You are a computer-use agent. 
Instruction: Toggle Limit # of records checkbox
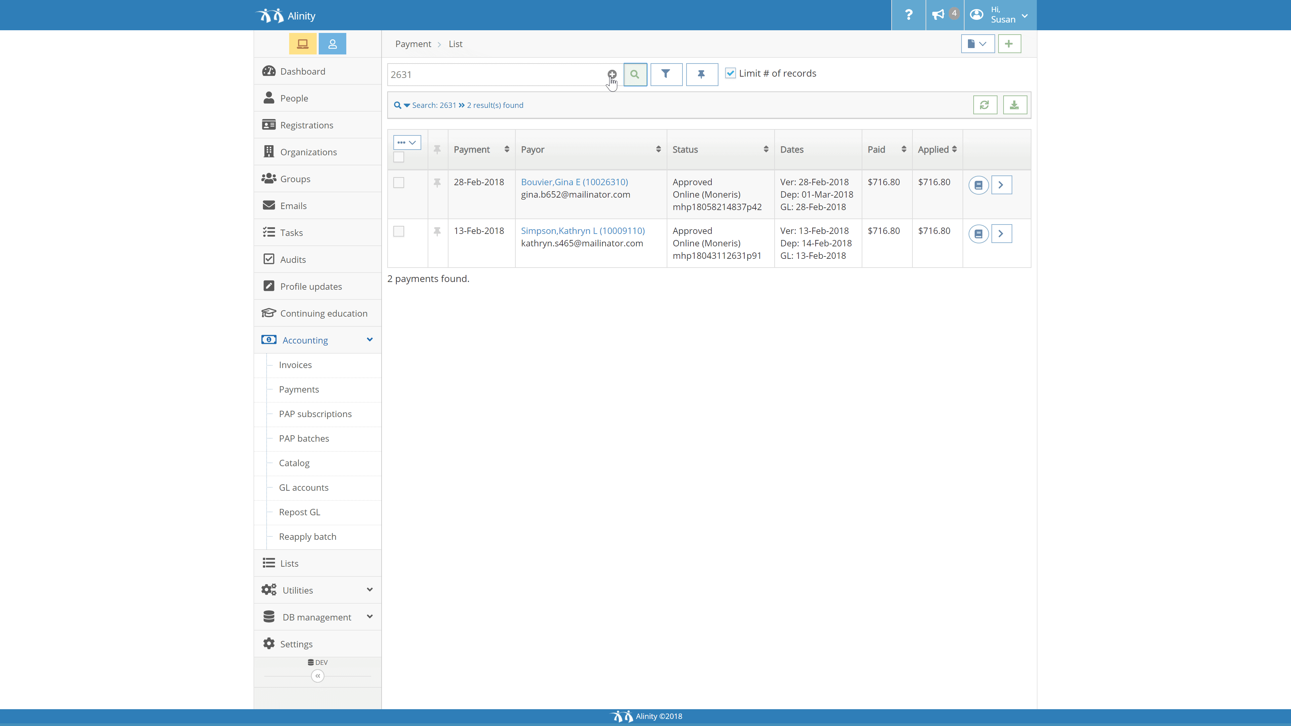point(731,74)
